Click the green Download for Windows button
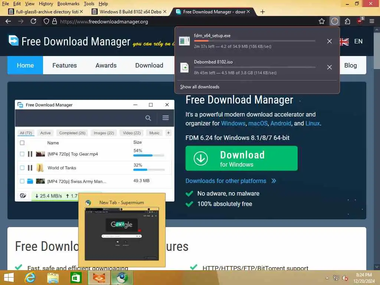The height and width of the screenshot is (285, 380). tap(241, 158)
